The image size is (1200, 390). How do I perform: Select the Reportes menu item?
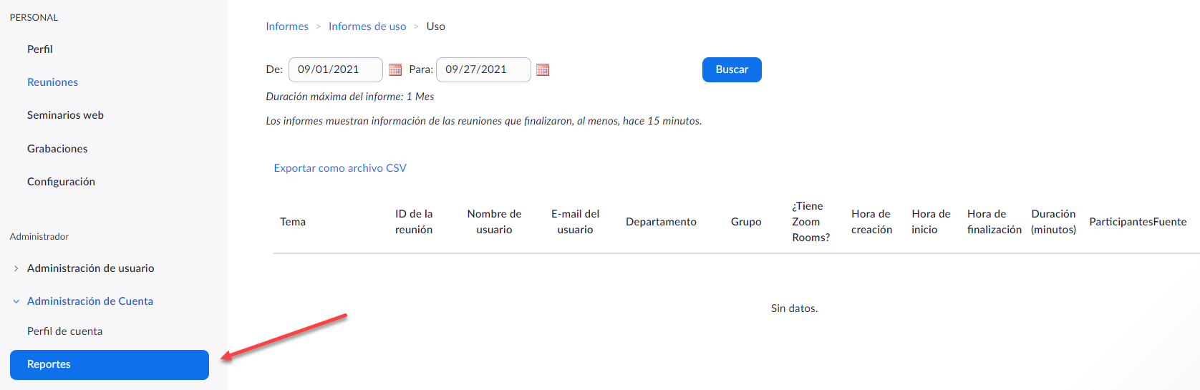coord(109,364)
